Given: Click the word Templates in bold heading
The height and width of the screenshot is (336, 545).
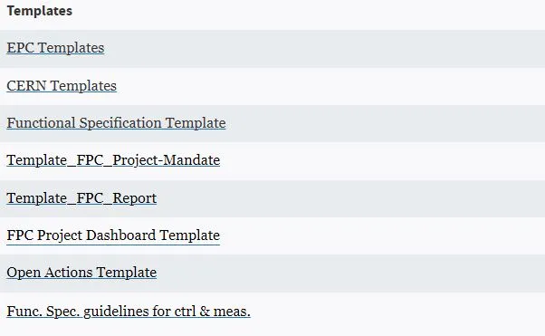Looking at the screenshot, I should (40, 11).
